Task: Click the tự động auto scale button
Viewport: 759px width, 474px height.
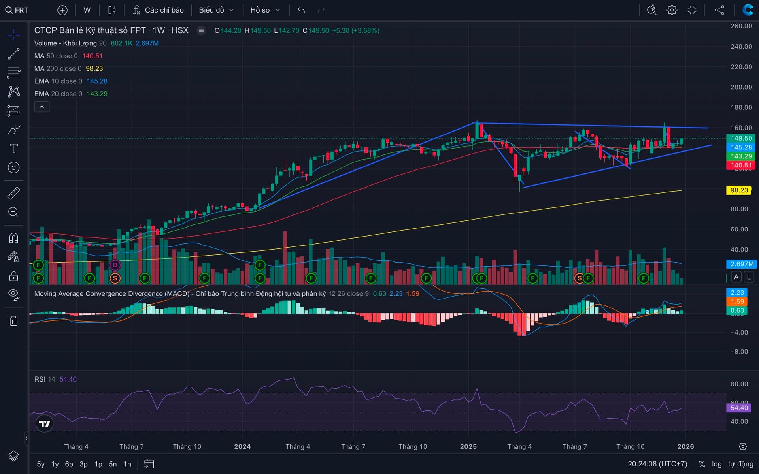Action: tap(740, 464)
